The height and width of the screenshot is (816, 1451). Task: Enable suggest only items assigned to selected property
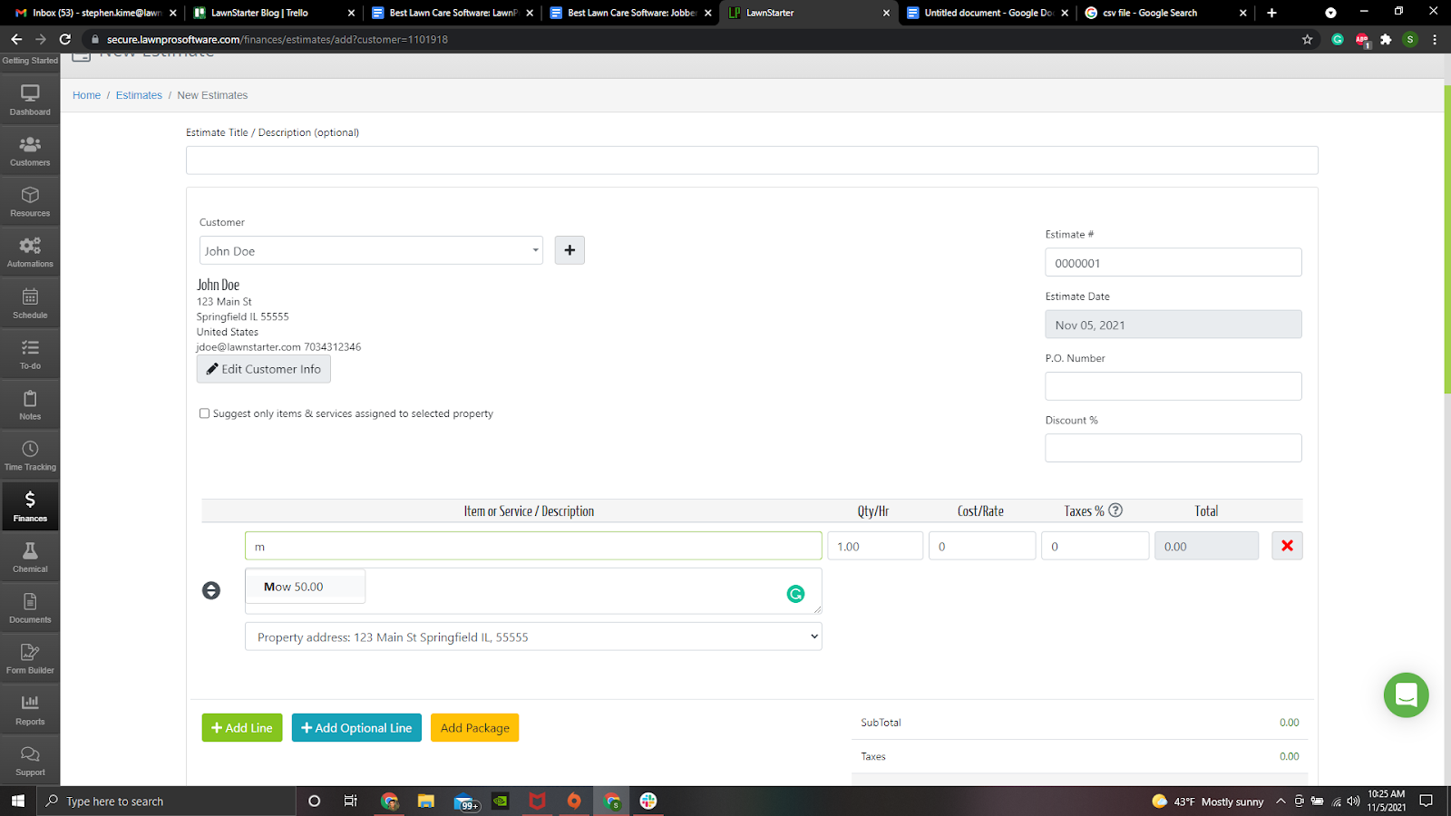204,413
